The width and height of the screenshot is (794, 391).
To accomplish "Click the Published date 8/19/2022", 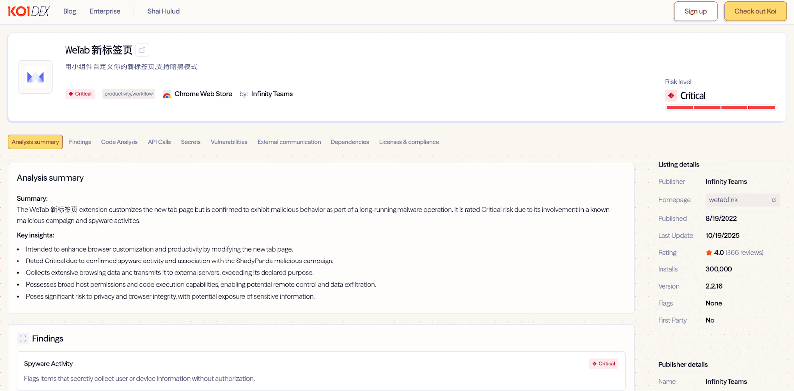I will point(721,218).
